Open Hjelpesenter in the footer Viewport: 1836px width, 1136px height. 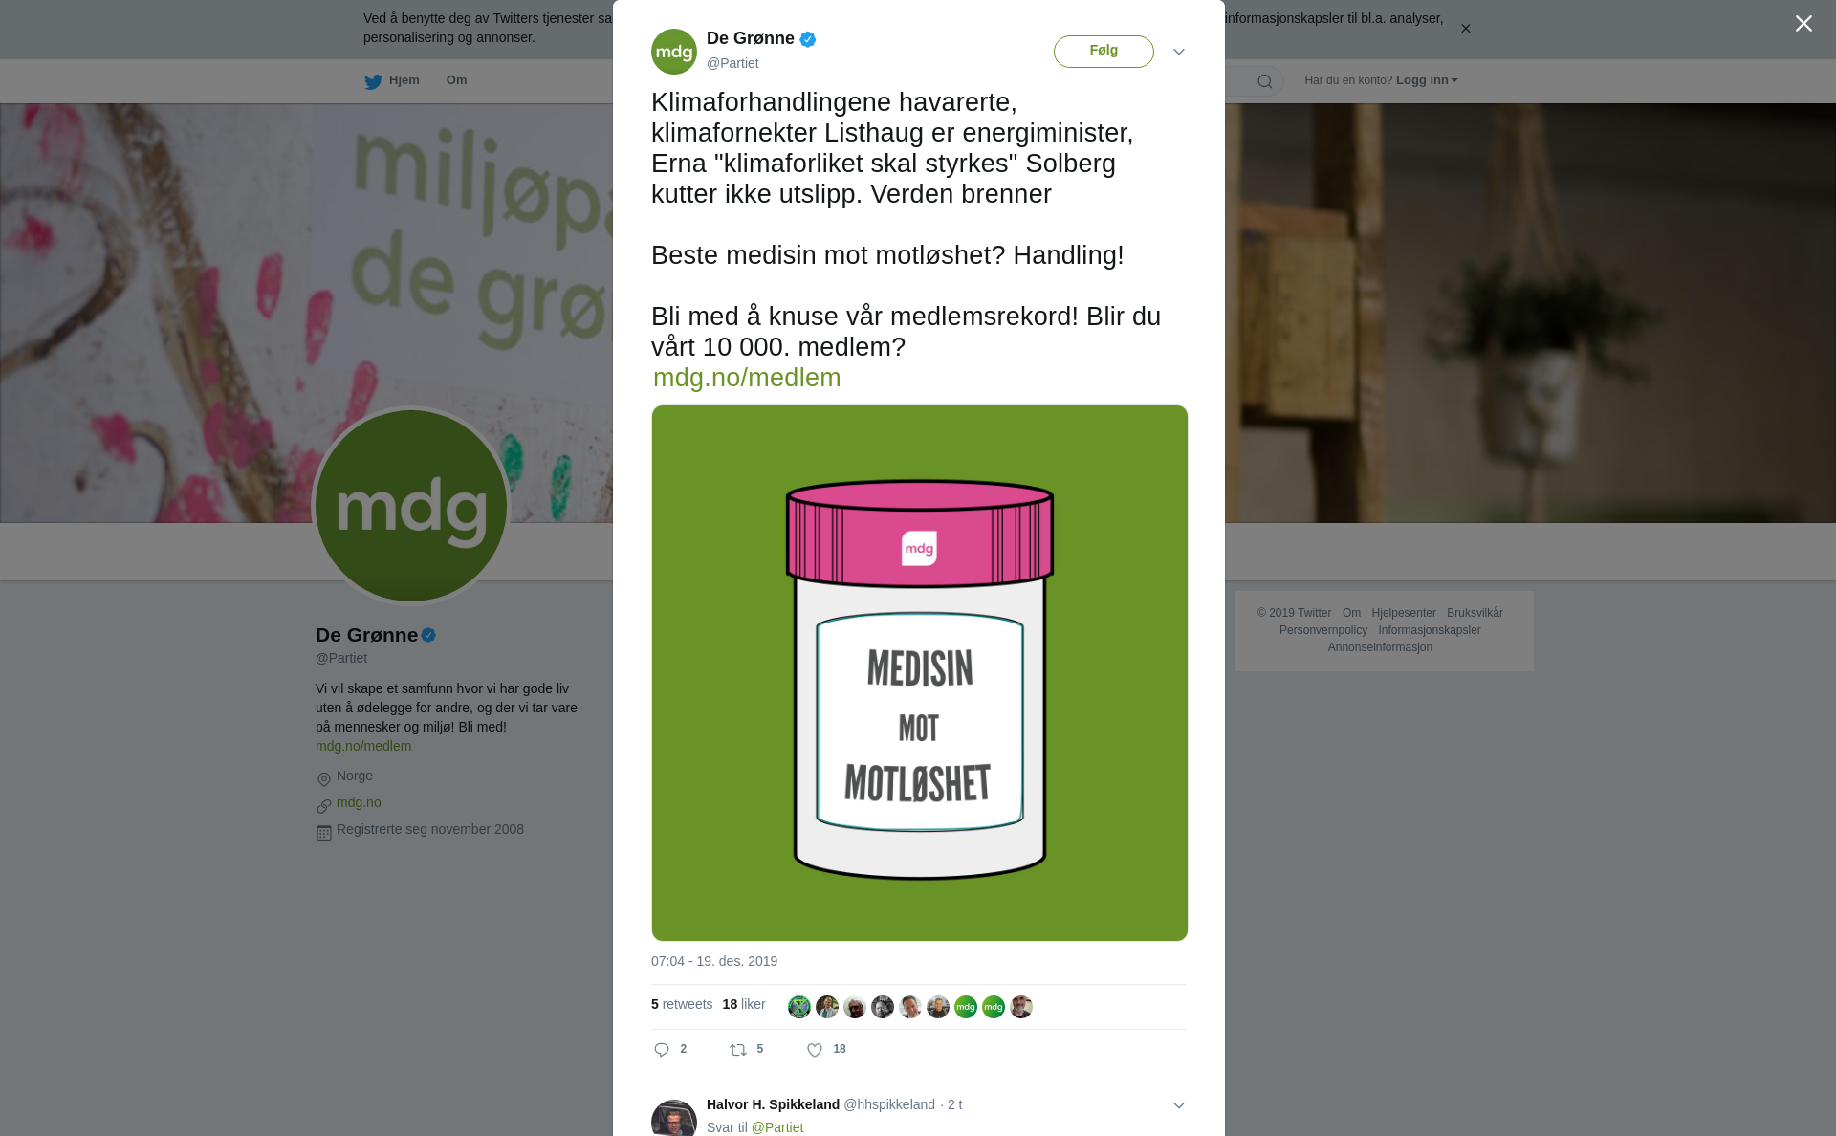click(1403, 613)
